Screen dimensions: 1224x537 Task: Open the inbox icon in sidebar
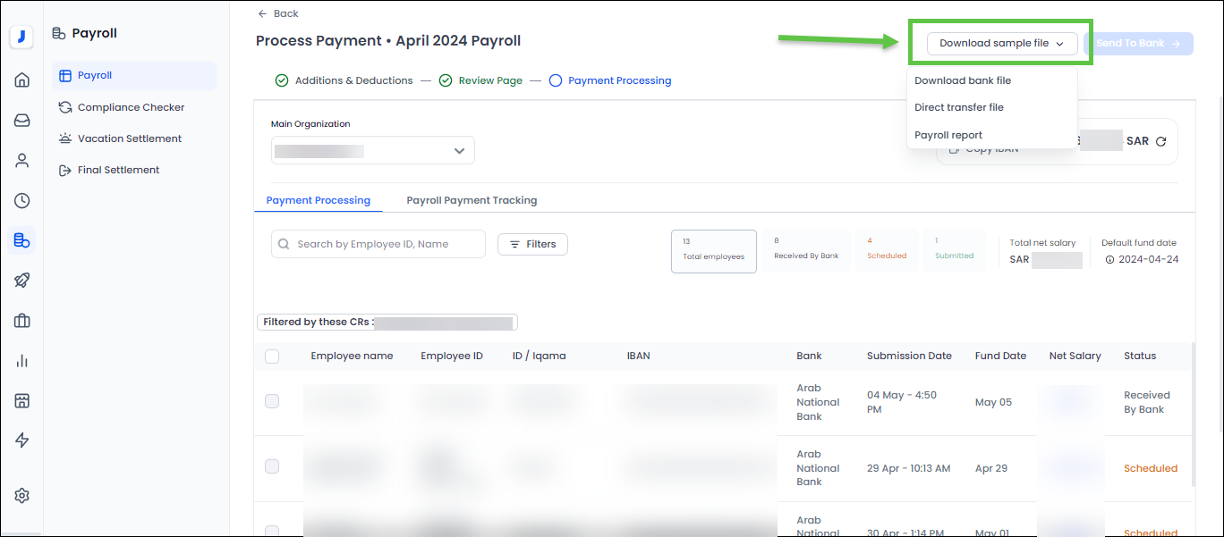(22, 121)
